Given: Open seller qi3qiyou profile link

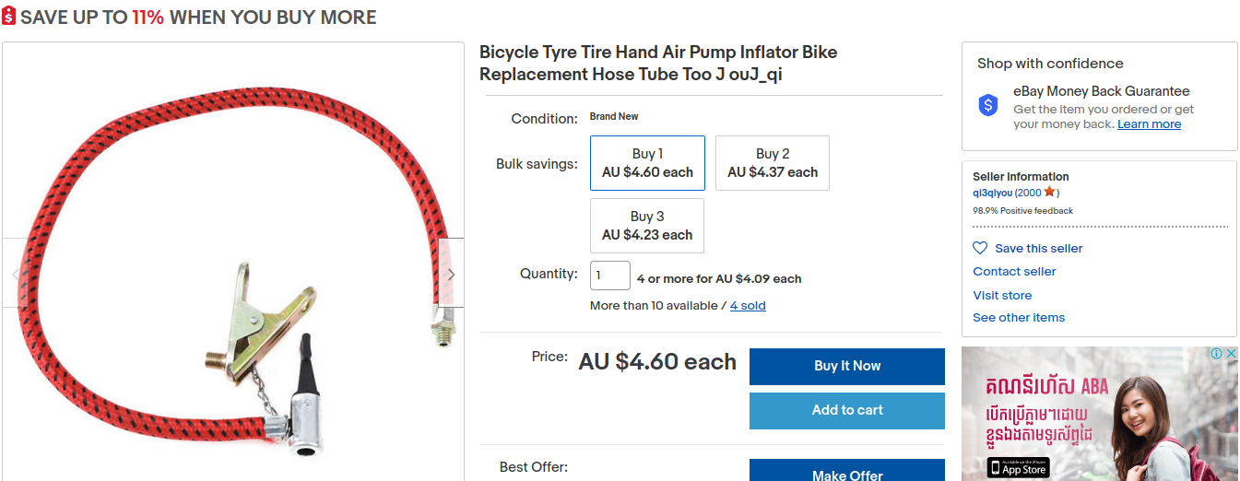Looking at the screenshot, I should pos(993,193).
